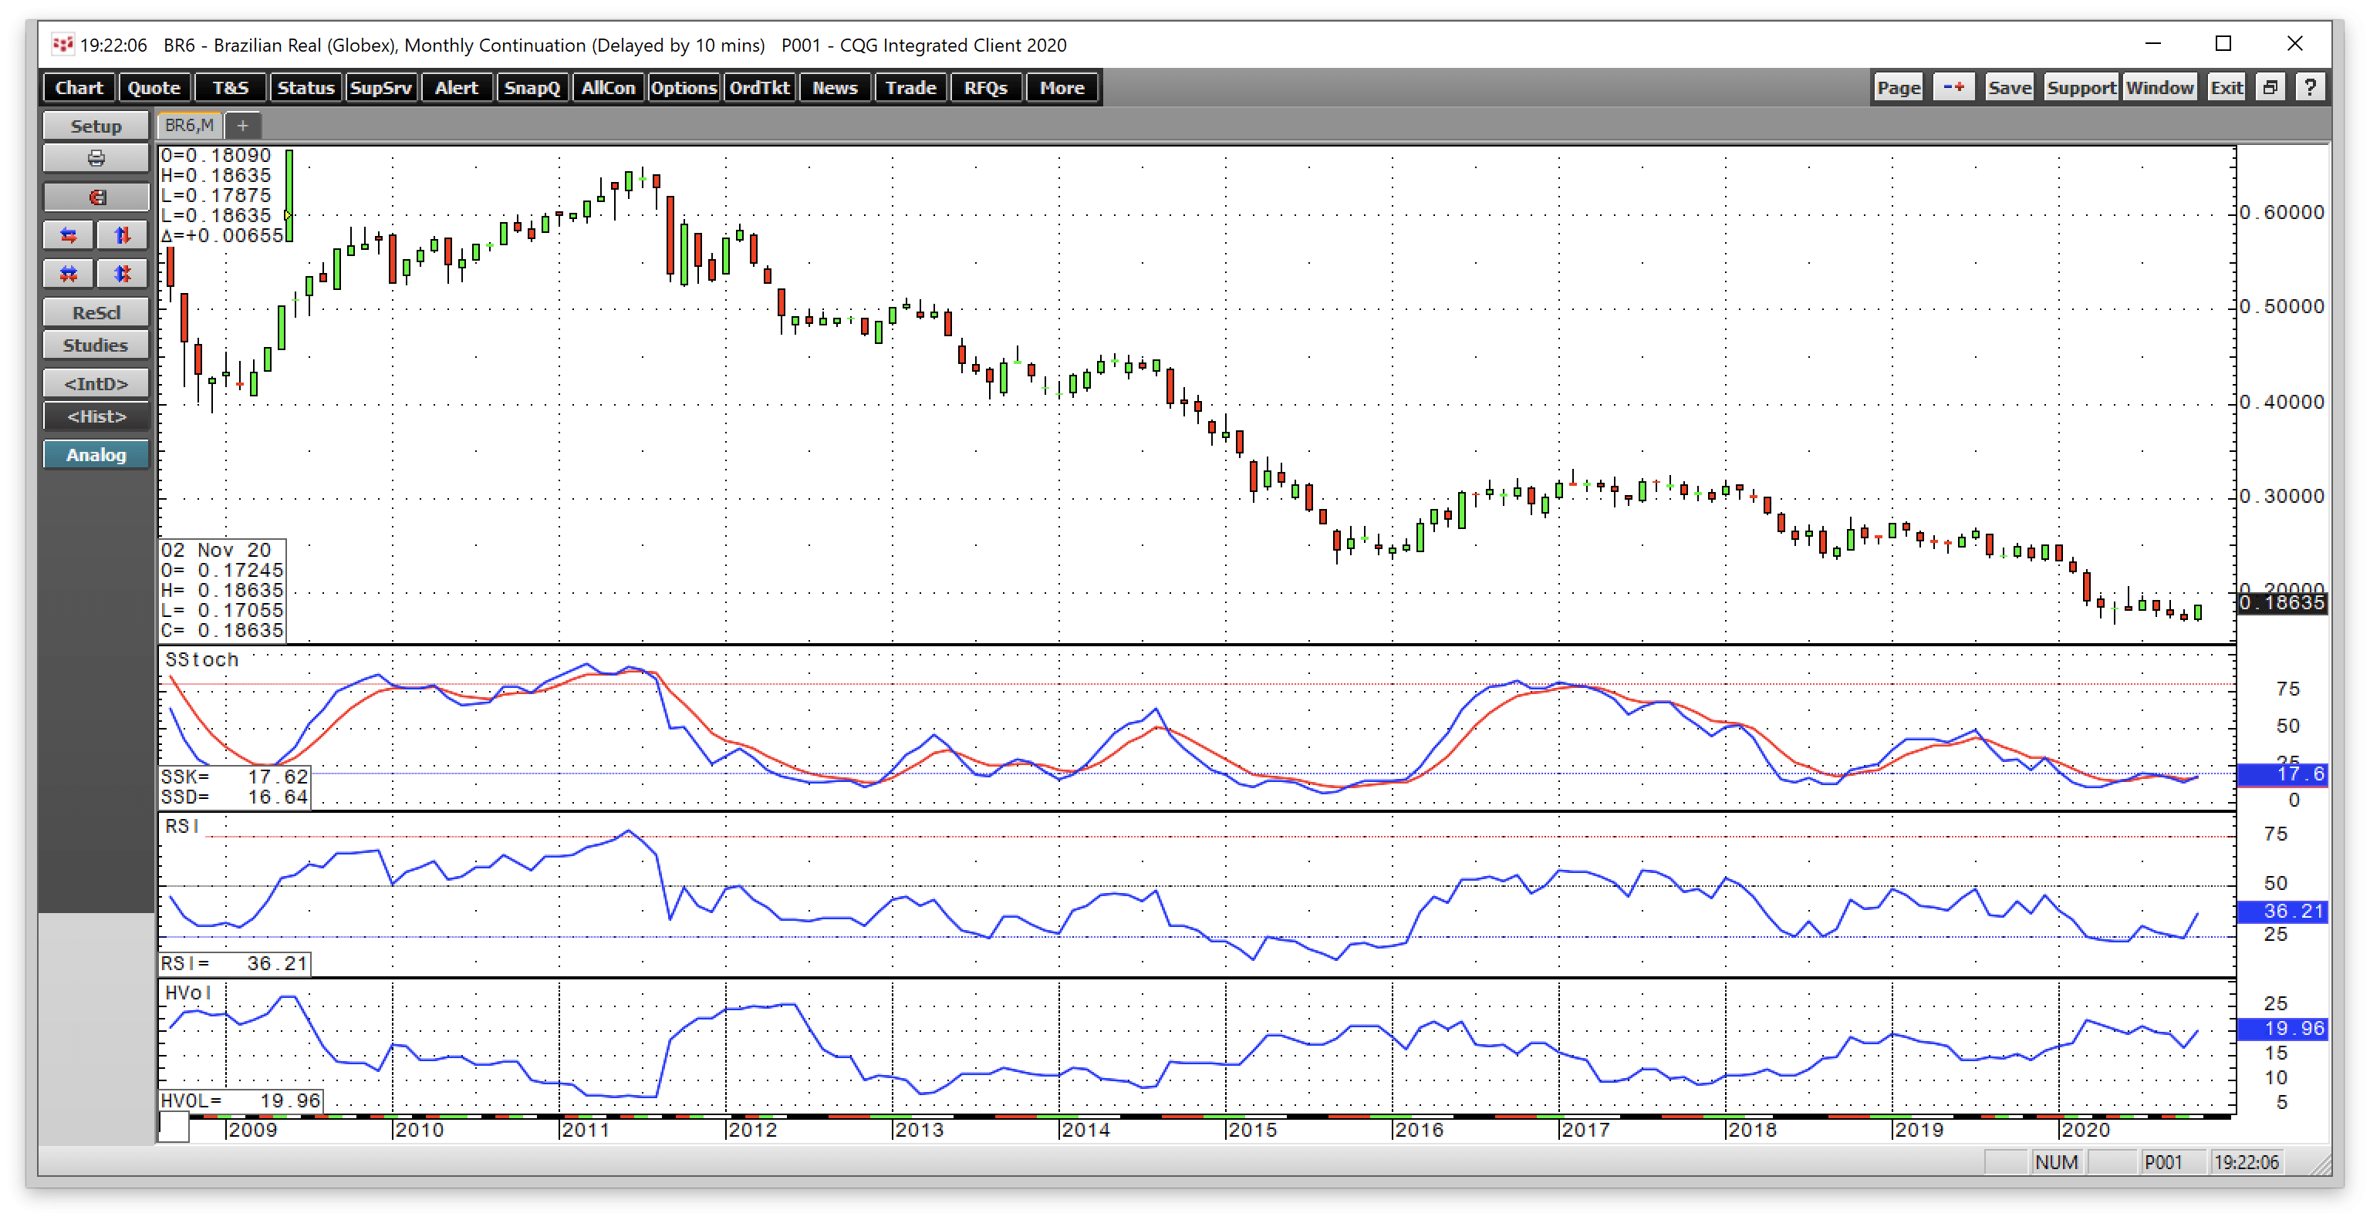Open the Quote menu button
This screenshot has width=2370, height=1220.
[x=154, y=87]
